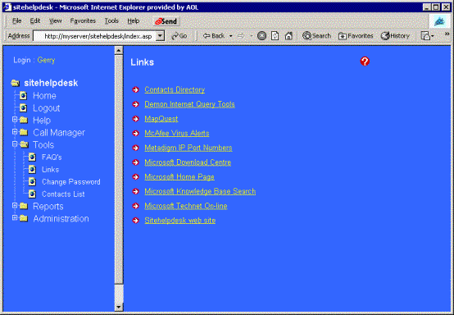Open the View menu

[x=55, y=21]
